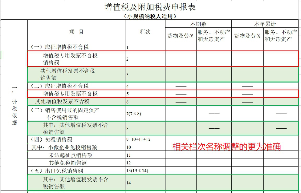Select 增值税专用发票不含税 cell in 栏次 5 row

76,94
